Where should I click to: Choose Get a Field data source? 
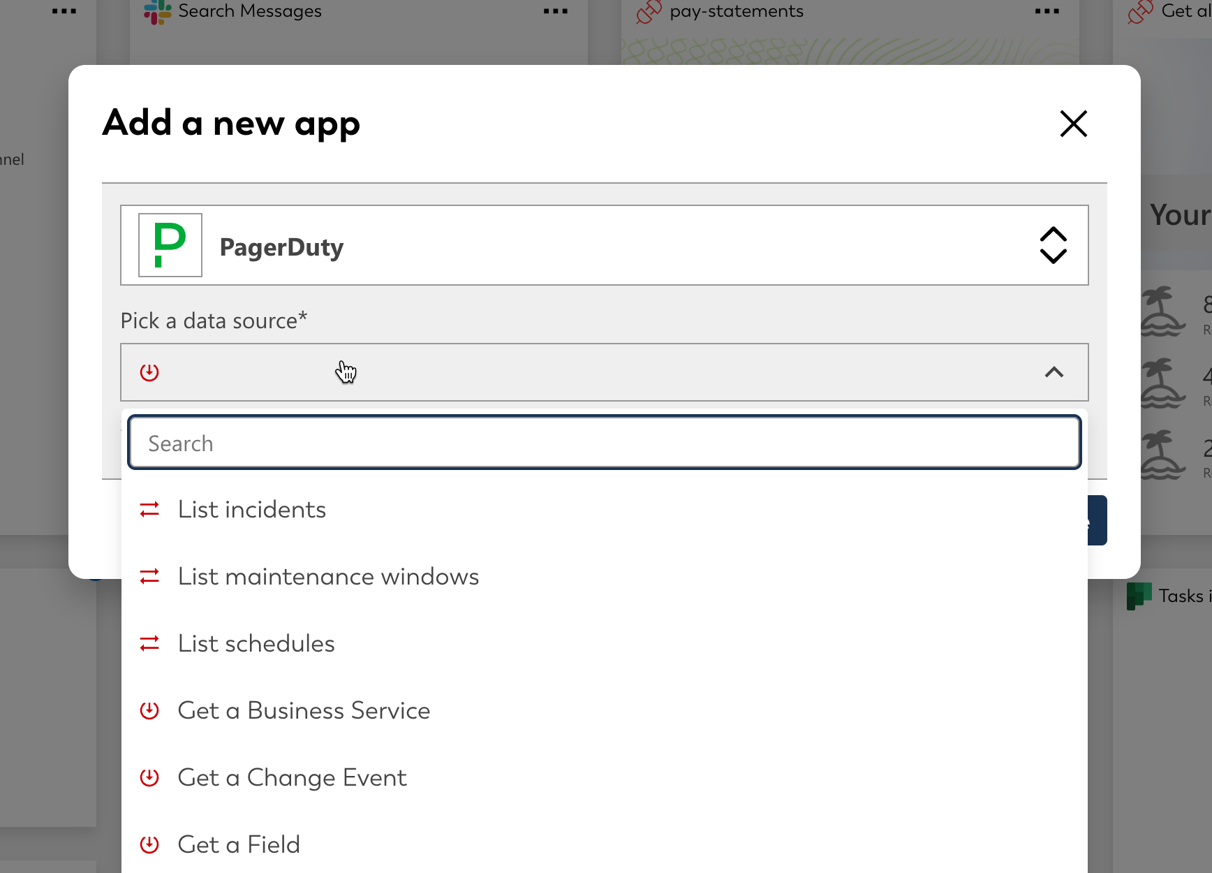tap(239, 845)
